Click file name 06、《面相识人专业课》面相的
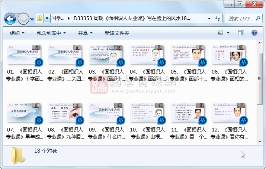Screen dimensions: 266x169 click(229, 75)
